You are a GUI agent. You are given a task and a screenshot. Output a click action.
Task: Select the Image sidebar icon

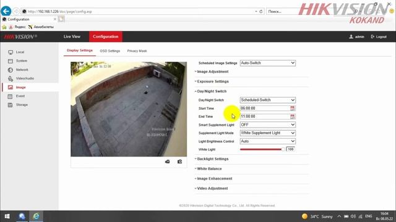point(11,88)
